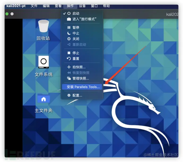Click the 回收站 trash desktop icon

point(43,26)
